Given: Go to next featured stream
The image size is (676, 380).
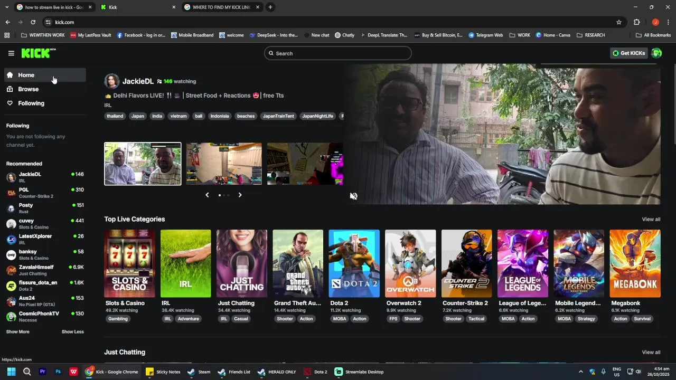Looking at the screenshot, I should 240,195.
